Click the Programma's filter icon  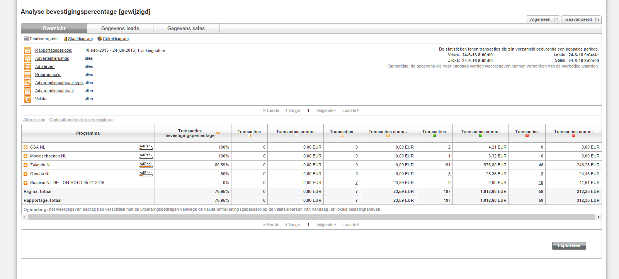click(27, 75)
